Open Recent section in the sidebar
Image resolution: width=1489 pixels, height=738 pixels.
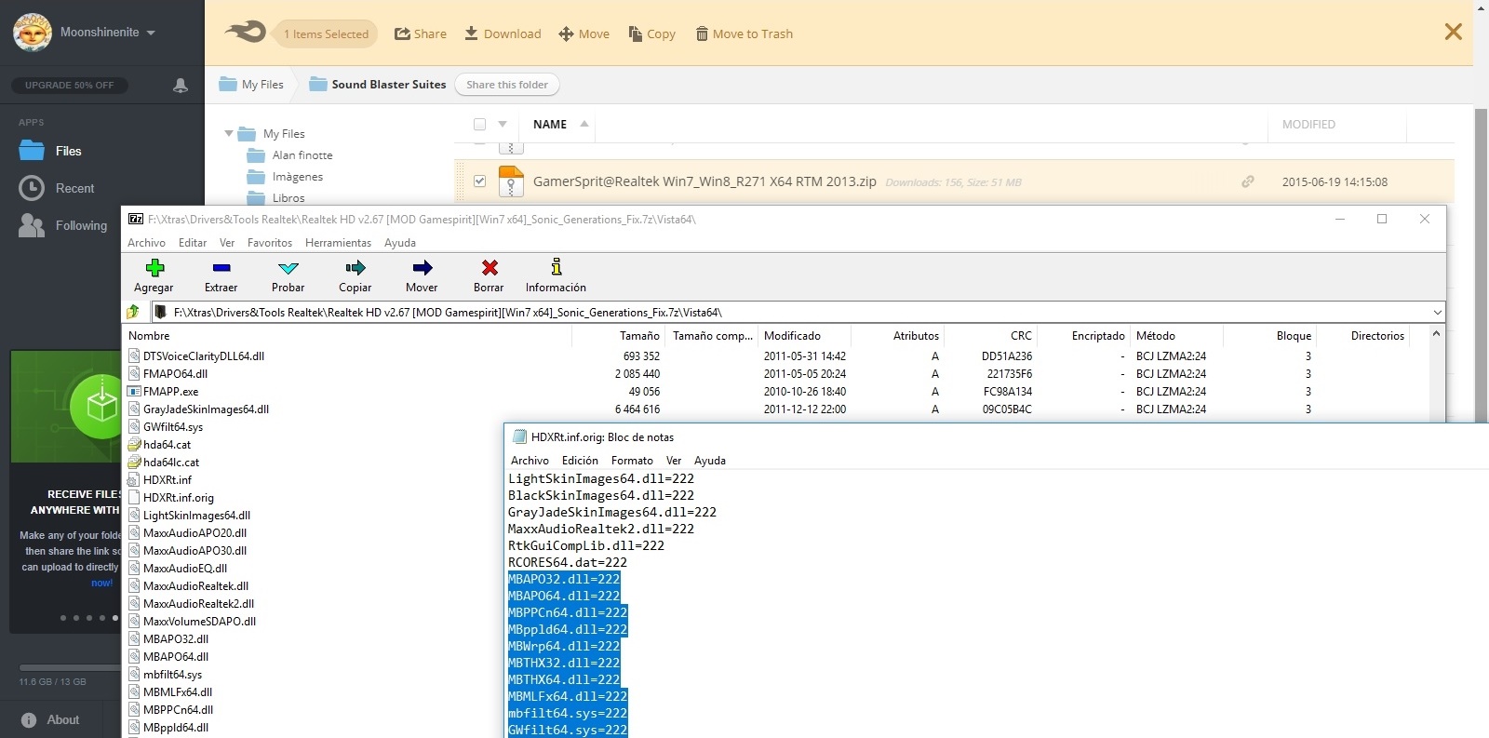click(x=56, y=188)
